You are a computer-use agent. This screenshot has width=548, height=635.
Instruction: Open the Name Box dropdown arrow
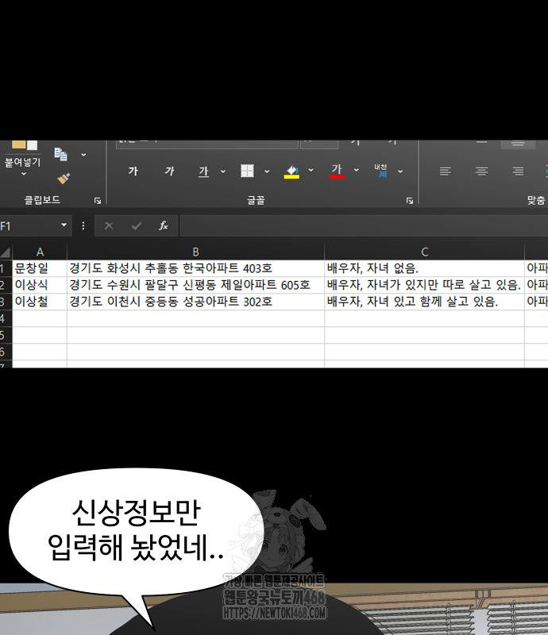pyautogui.click(x=64, y=226)
